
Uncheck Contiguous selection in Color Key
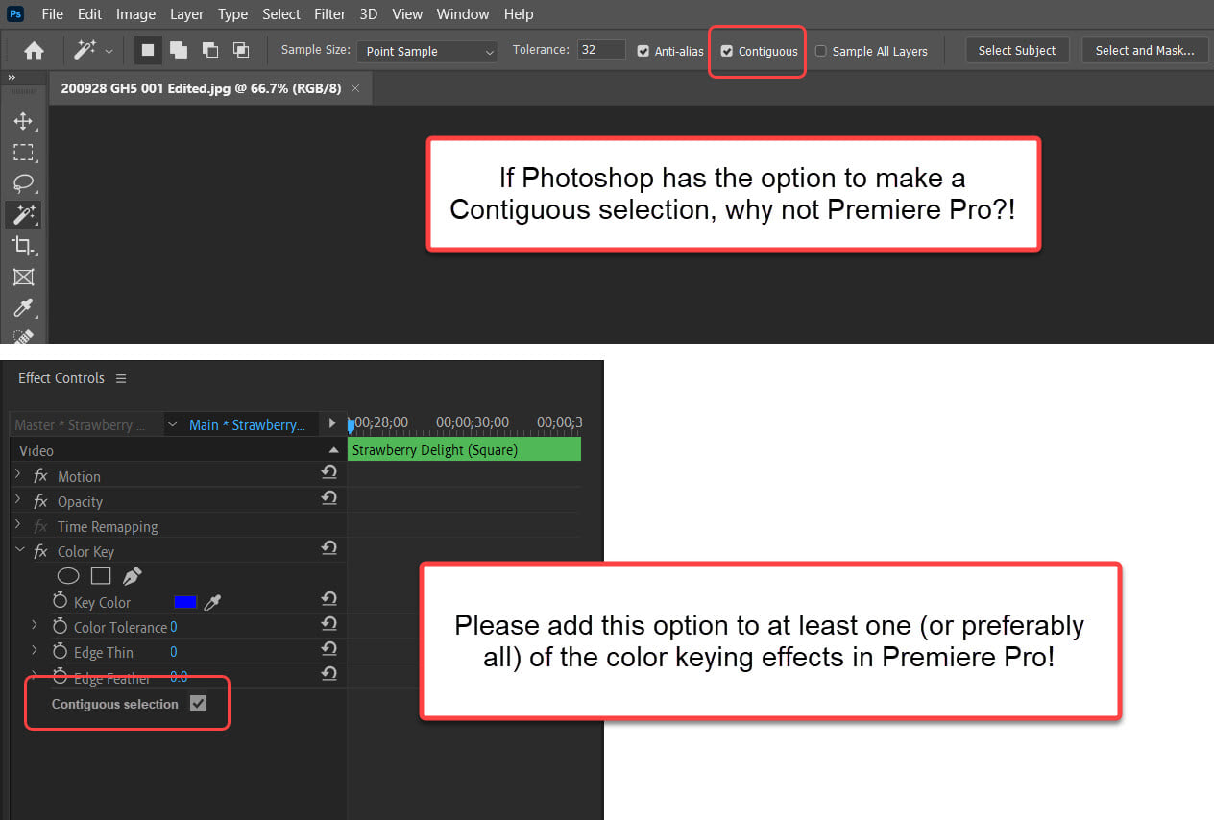point(199,703)
